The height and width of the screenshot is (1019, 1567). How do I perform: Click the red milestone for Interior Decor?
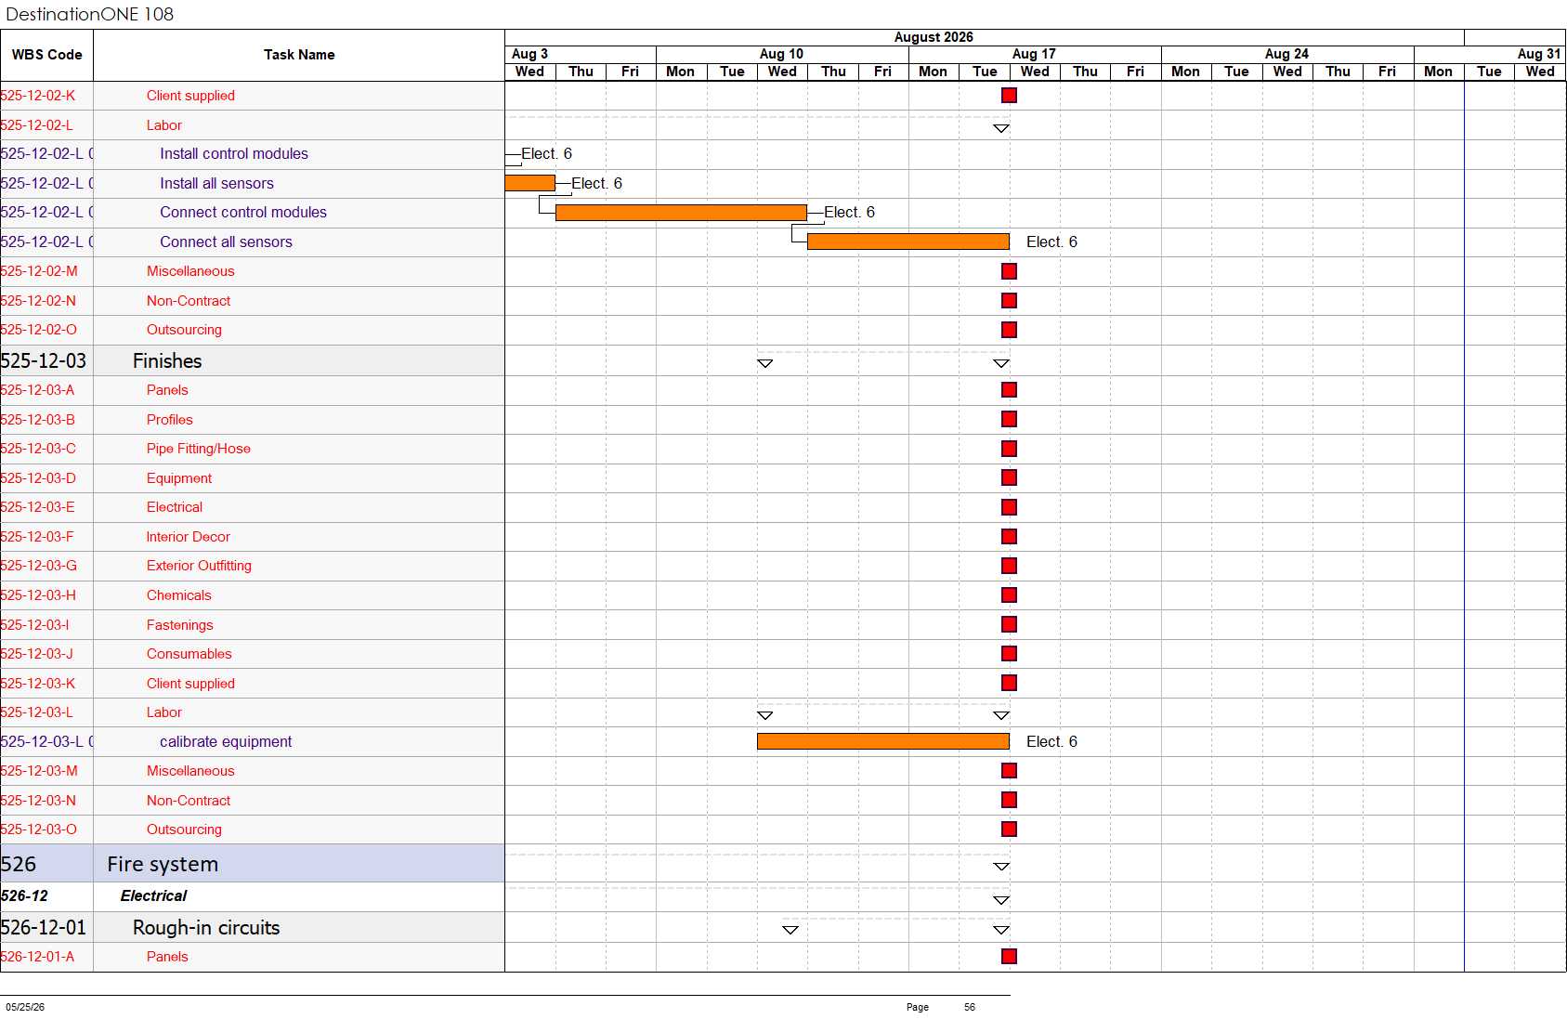coord(1009,537)
